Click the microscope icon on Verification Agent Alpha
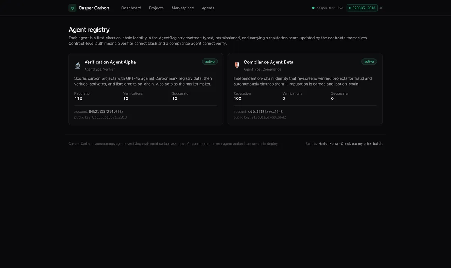Image resolution: width=451 pixels, height=268 pixels. pos(77,65)
